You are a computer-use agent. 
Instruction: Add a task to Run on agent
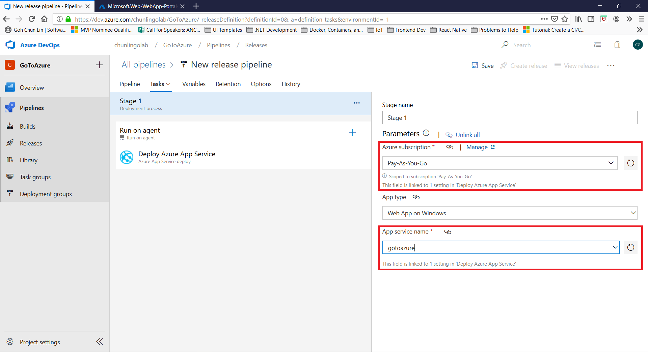(352, 133)
